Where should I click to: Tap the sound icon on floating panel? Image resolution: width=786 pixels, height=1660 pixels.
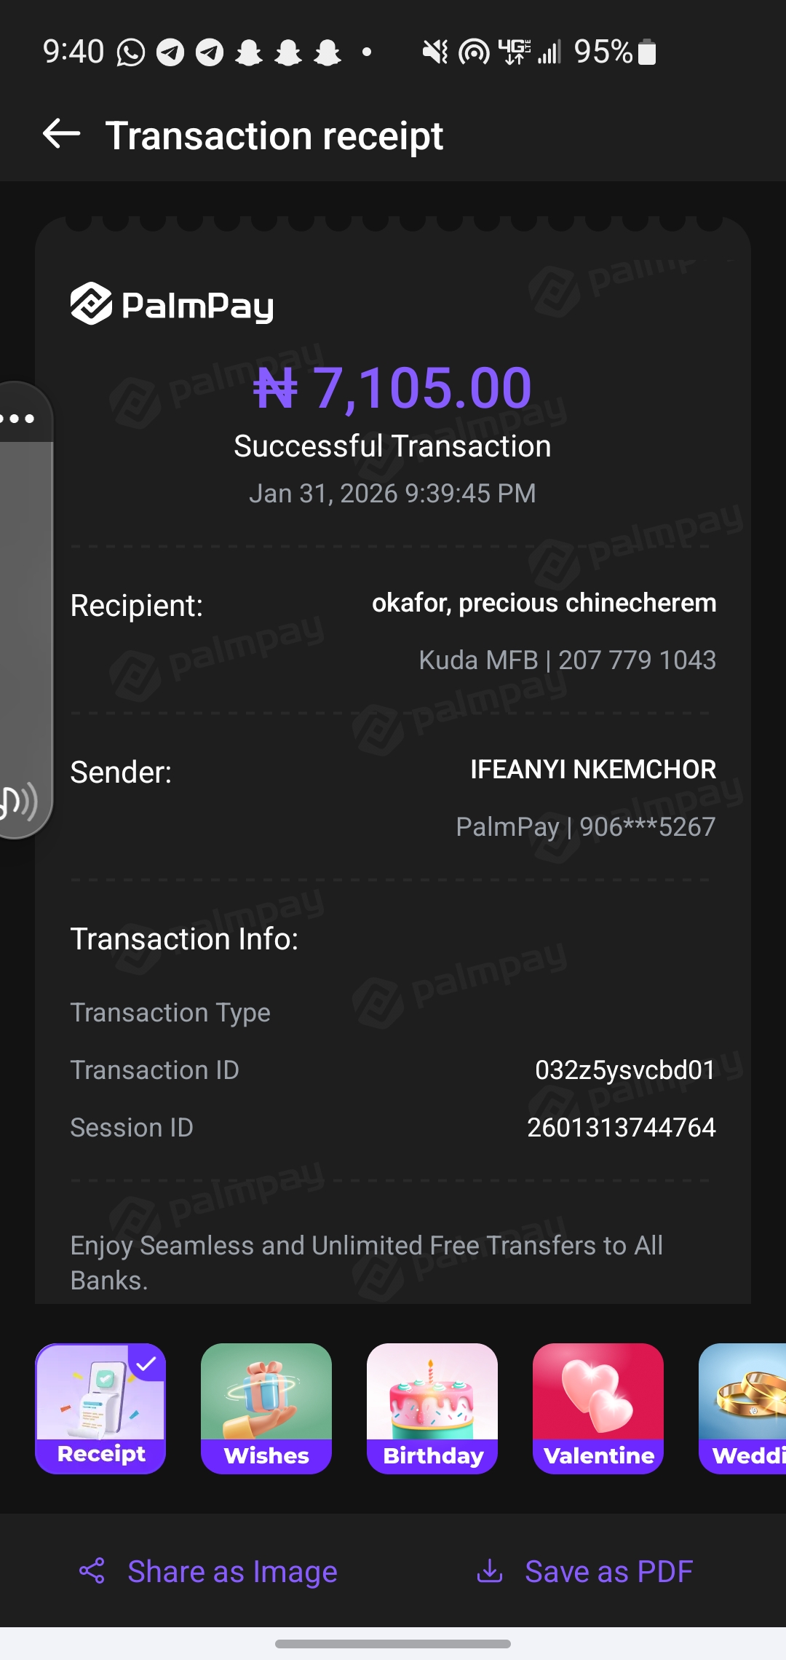(17, 802)
